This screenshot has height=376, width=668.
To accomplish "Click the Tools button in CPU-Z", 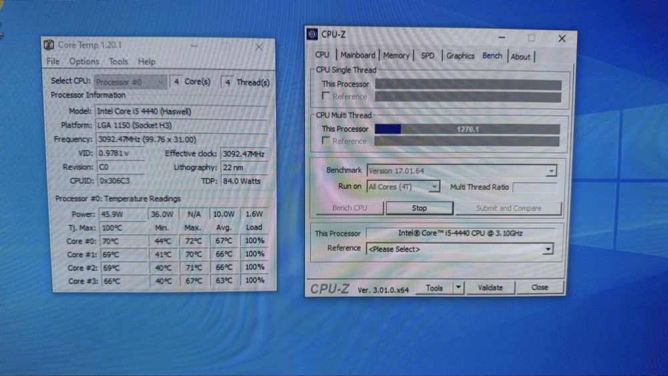I will (434, 288).
